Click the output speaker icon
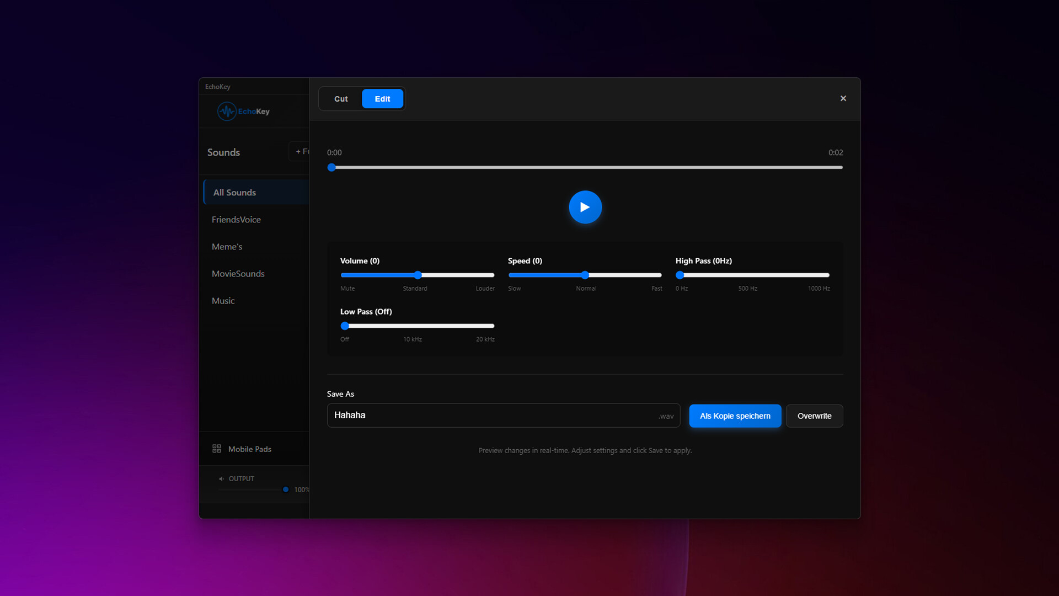The image size is (1059, 596). [221, 479]
